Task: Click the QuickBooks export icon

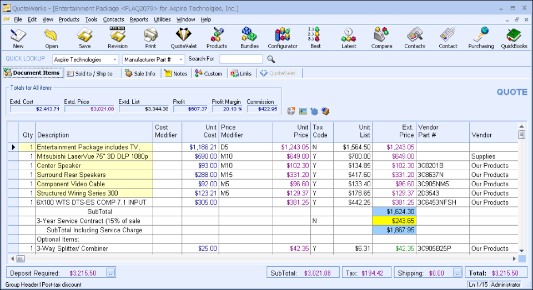Action: tap(514, 38)
